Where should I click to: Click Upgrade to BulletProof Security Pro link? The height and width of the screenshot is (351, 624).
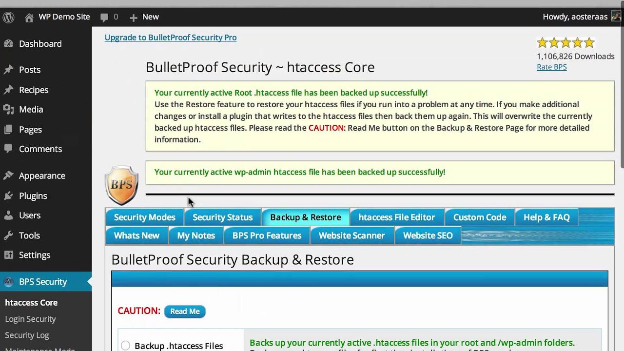[x=171, y=38]
